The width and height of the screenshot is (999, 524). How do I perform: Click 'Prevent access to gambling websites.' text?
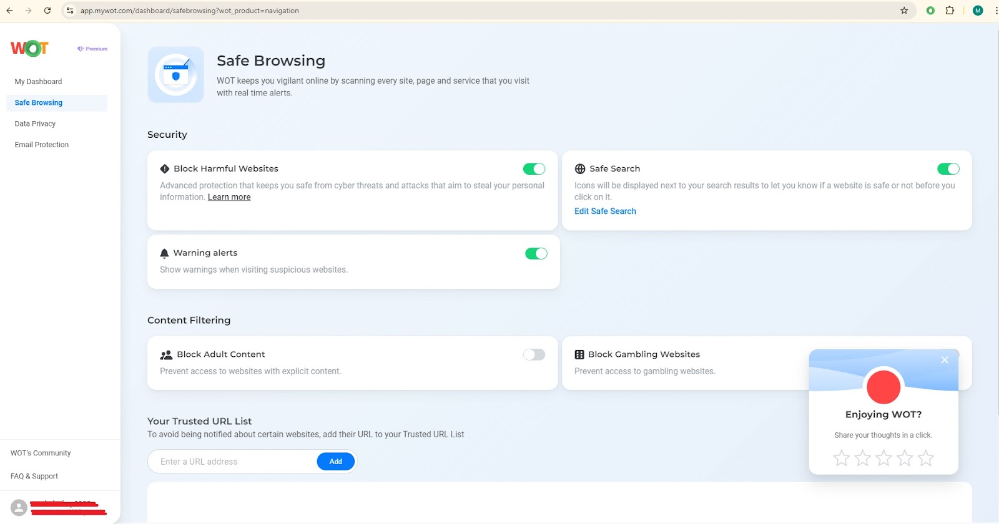pos(645,372)
